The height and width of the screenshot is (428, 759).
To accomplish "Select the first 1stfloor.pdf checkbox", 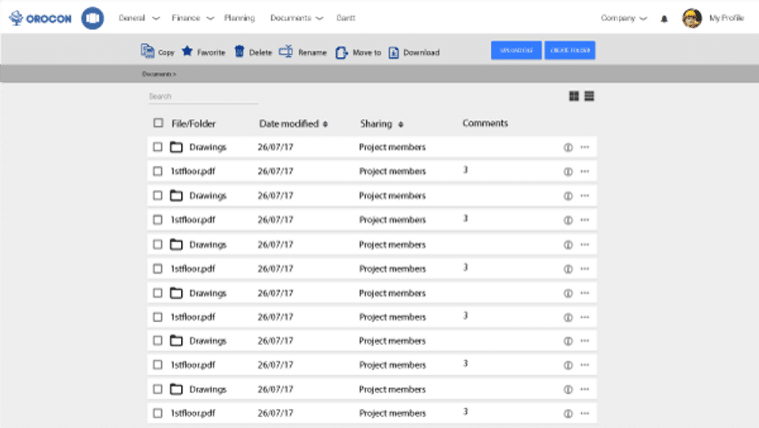I will pyautogui.click(x=158, y=171).
